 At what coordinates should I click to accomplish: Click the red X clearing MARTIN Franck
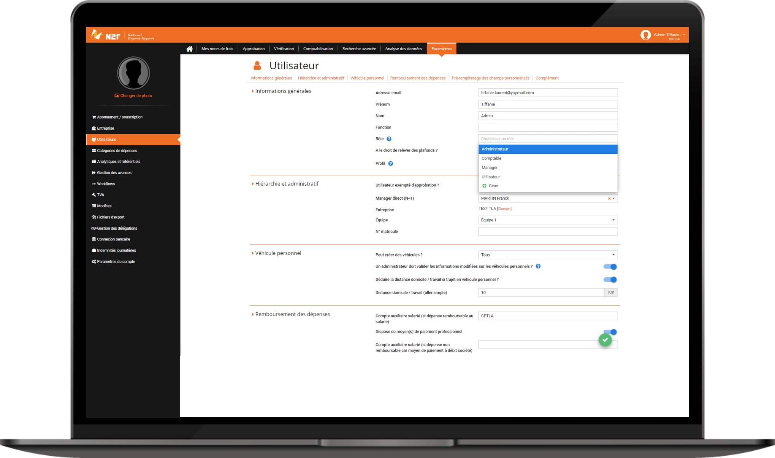609,199
